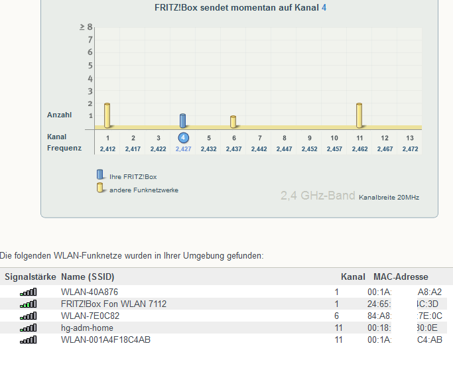Click blue legend swatch for Ihre FRITZ!Box
453x370 pixels.
click(100, 175)
